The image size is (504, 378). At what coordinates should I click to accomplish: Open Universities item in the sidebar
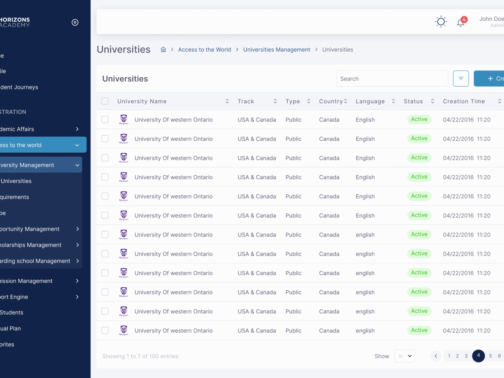[x=16, y=181]
